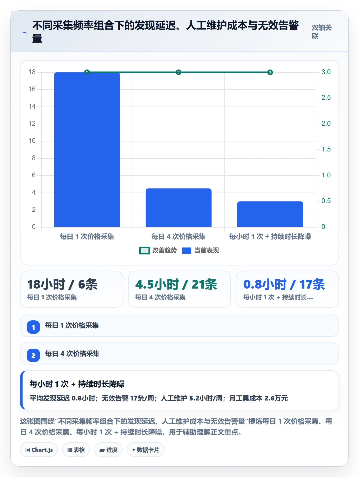Collapse the 每小时 1 次 + 持续时长降噪 detail panel

180,390
